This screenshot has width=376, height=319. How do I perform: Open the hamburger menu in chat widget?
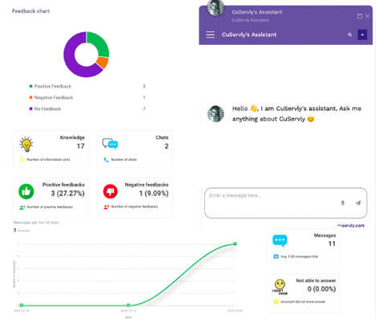[x=210, y=35]
